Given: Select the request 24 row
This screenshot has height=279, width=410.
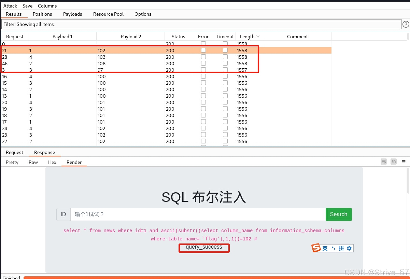Looking at the screenshot, I should click(166, 128).
